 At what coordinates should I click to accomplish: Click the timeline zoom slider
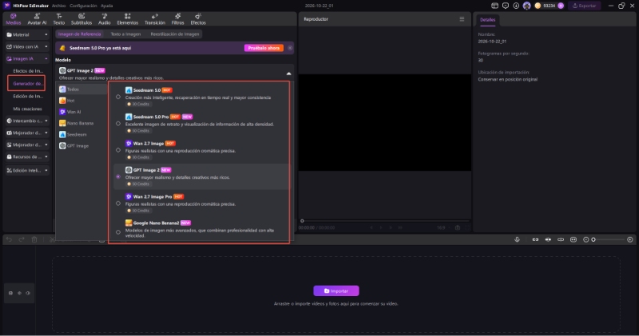(609, 239)
